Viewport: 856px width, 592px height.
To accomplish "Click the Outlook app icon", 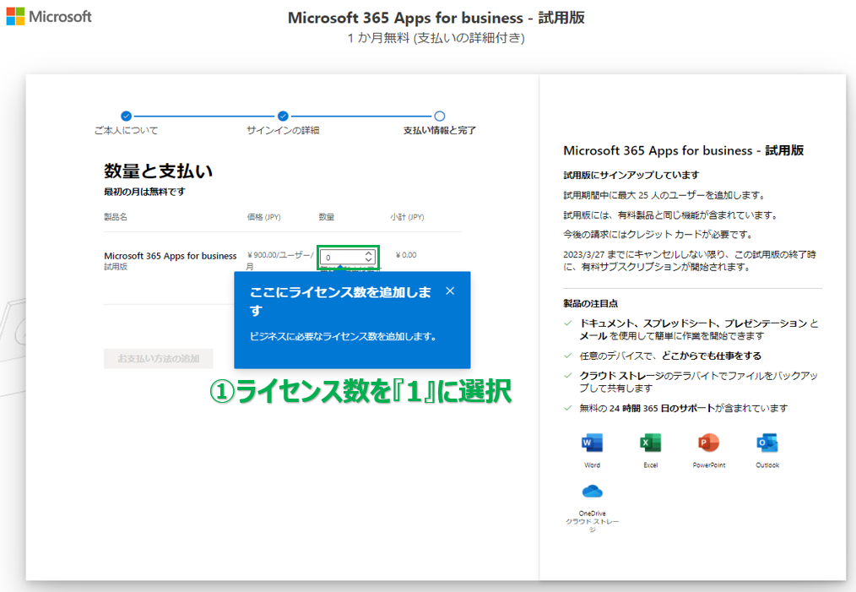I will tap(767, 443).
